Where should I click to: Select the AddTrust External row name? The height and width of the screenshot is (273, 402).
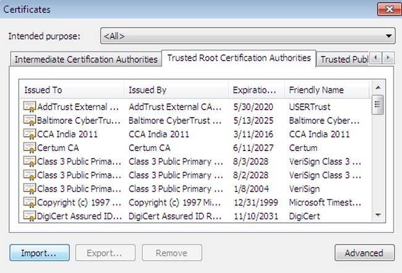coord(78,106)
